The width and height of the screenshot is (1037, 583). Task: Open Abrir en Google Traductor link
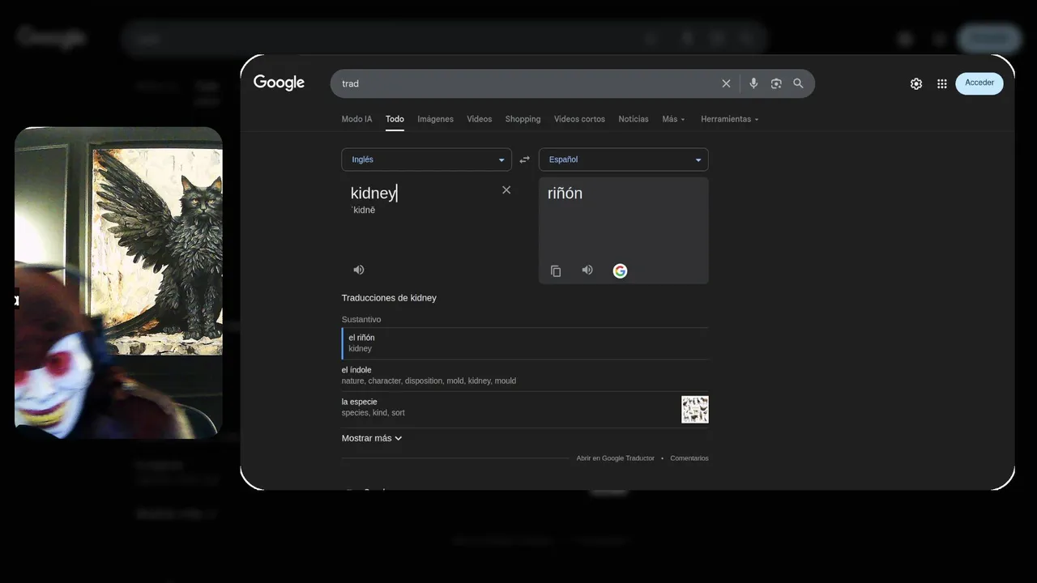coord(615,458)
